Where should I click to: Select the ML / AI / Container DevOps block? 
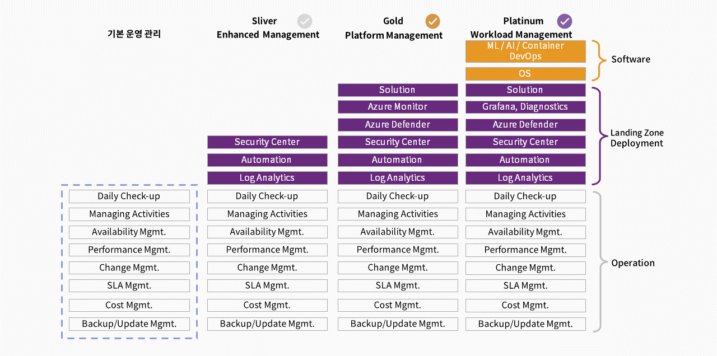(x=525, y=51)
